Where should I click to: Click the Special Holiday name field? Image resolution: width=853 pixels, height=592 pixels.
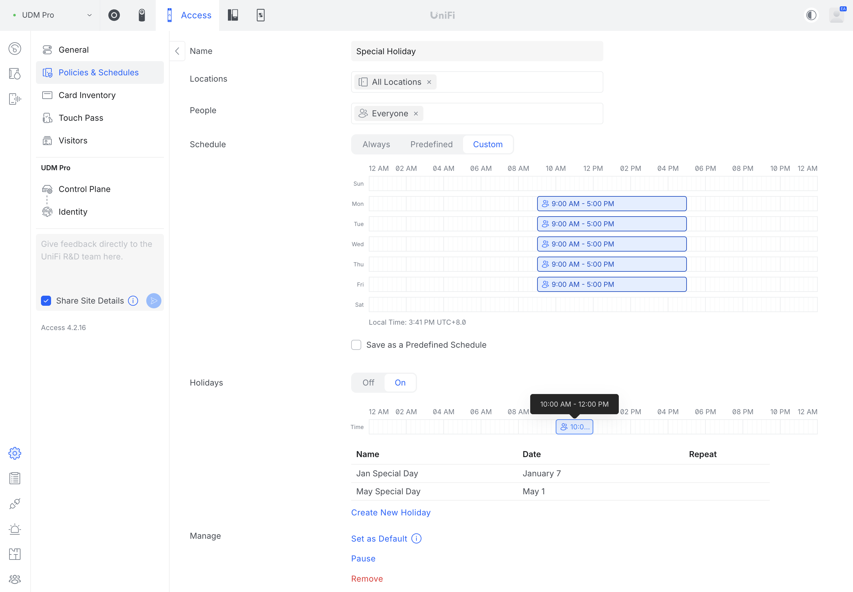tap(477, 51)
